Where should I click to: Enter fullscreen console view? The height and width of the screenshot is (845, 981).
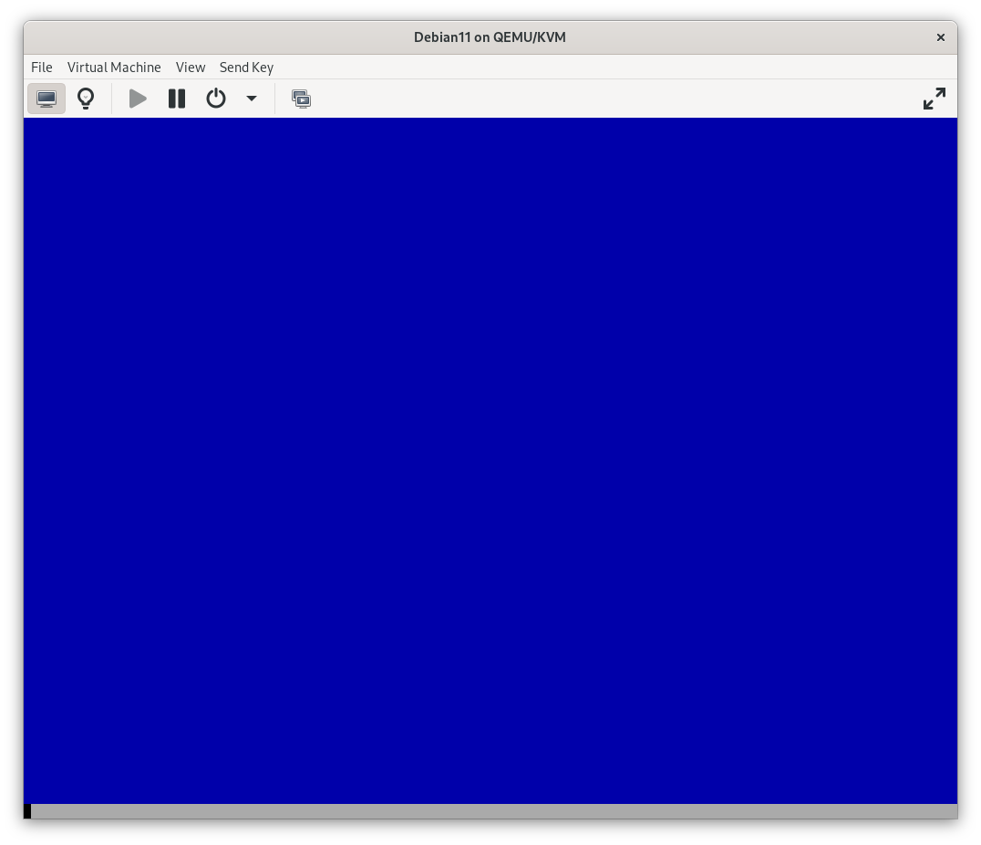934,98
